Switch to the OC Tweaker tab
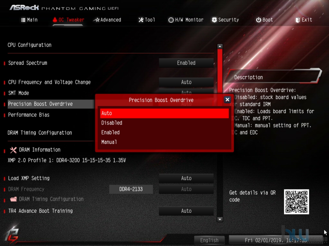This screenshot has height=246, width=329. tap(68, 20)
